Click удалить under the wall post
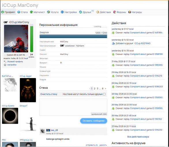 103,145
